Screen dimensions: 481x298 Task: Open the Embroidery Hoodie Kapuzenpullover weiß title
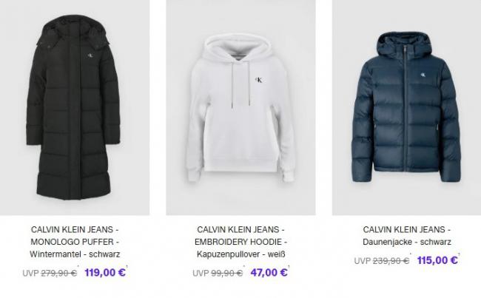[x=240, y=242]
